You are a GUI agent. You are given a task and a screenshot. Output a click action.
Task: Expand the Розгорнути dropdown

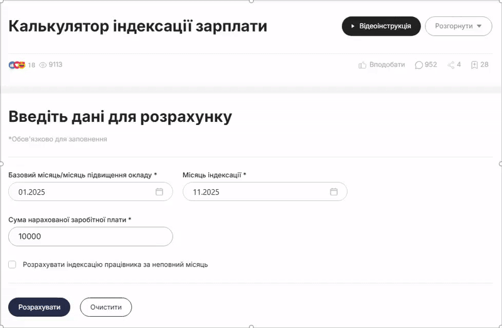458,26
